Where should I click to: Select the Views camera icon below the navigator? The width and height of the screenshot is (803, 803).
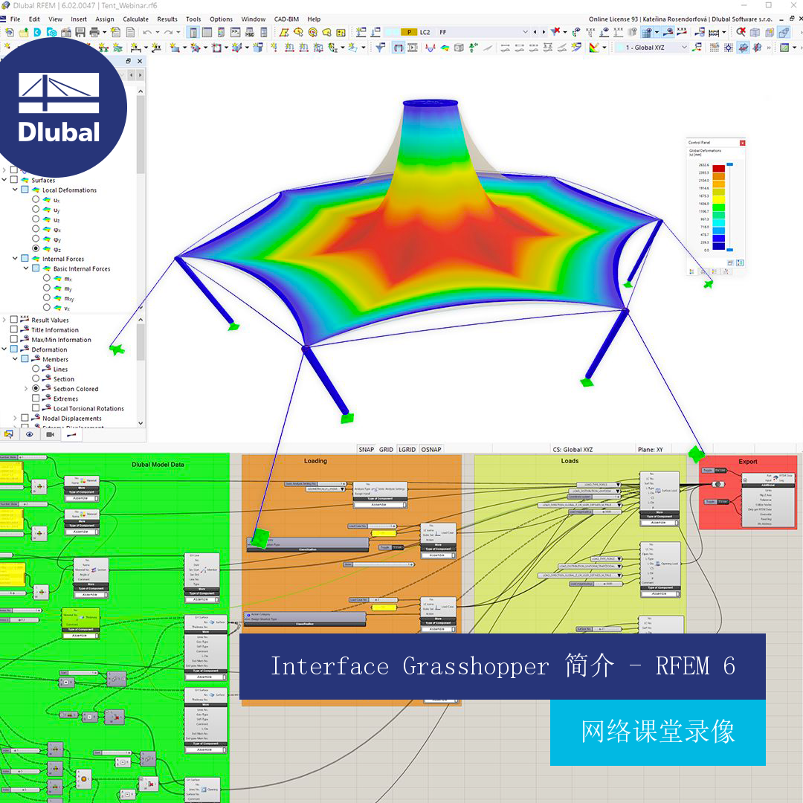[51, 434]
